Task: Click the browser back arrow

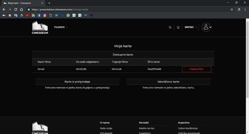Action: tap(4, 9)
